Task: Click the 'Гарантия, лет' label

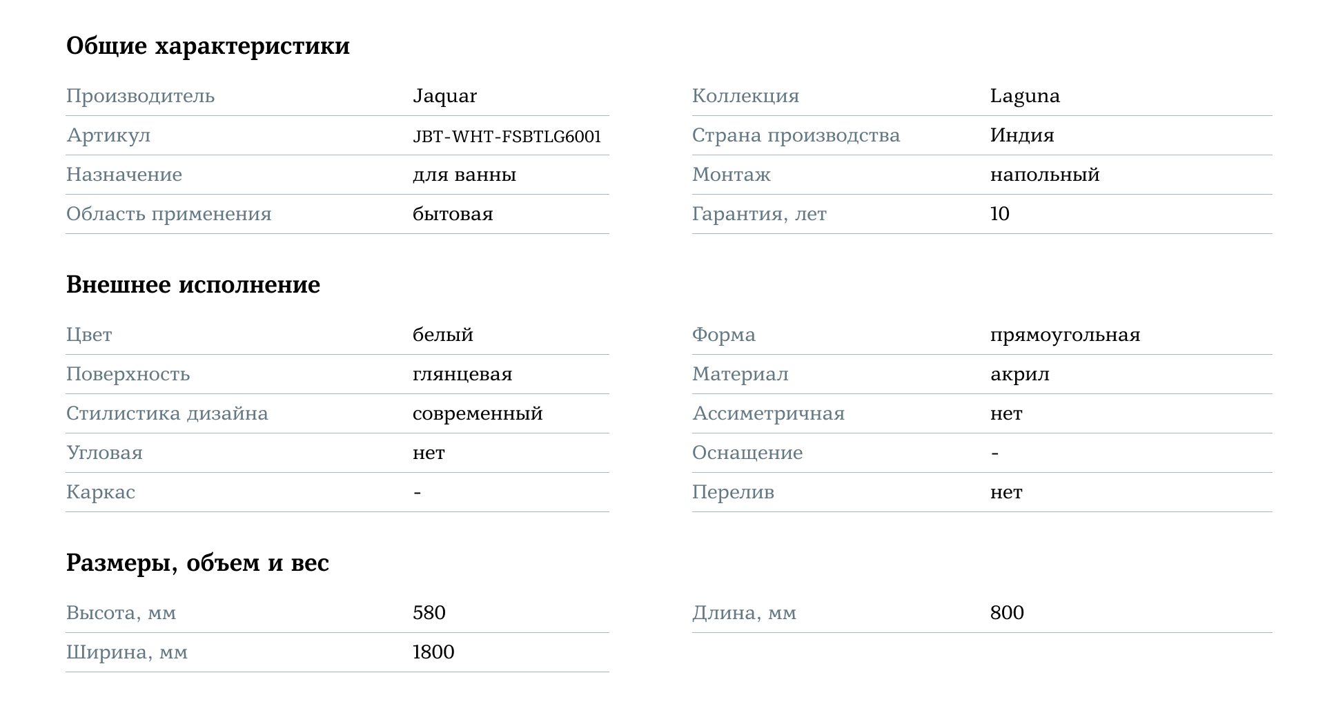Action: 759,214
